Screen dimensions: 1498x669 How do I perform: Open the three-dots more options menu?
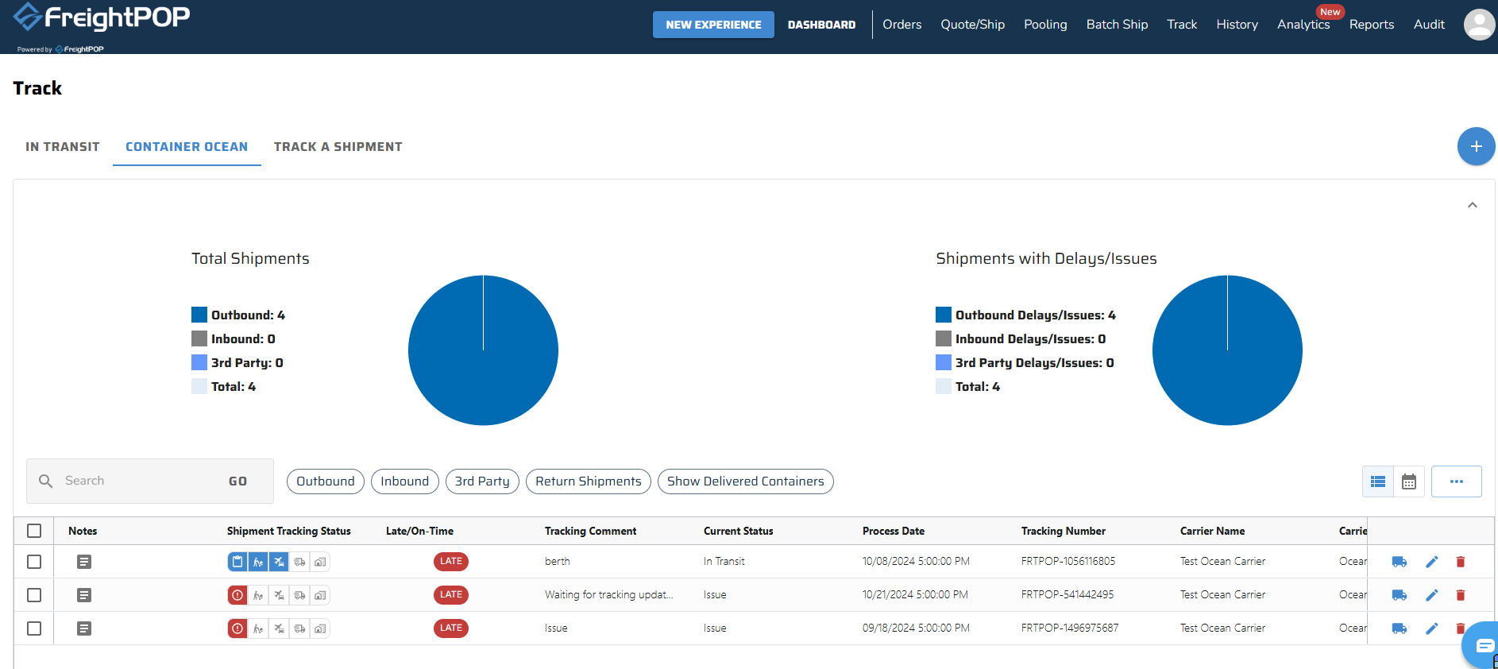[1457, 481]
